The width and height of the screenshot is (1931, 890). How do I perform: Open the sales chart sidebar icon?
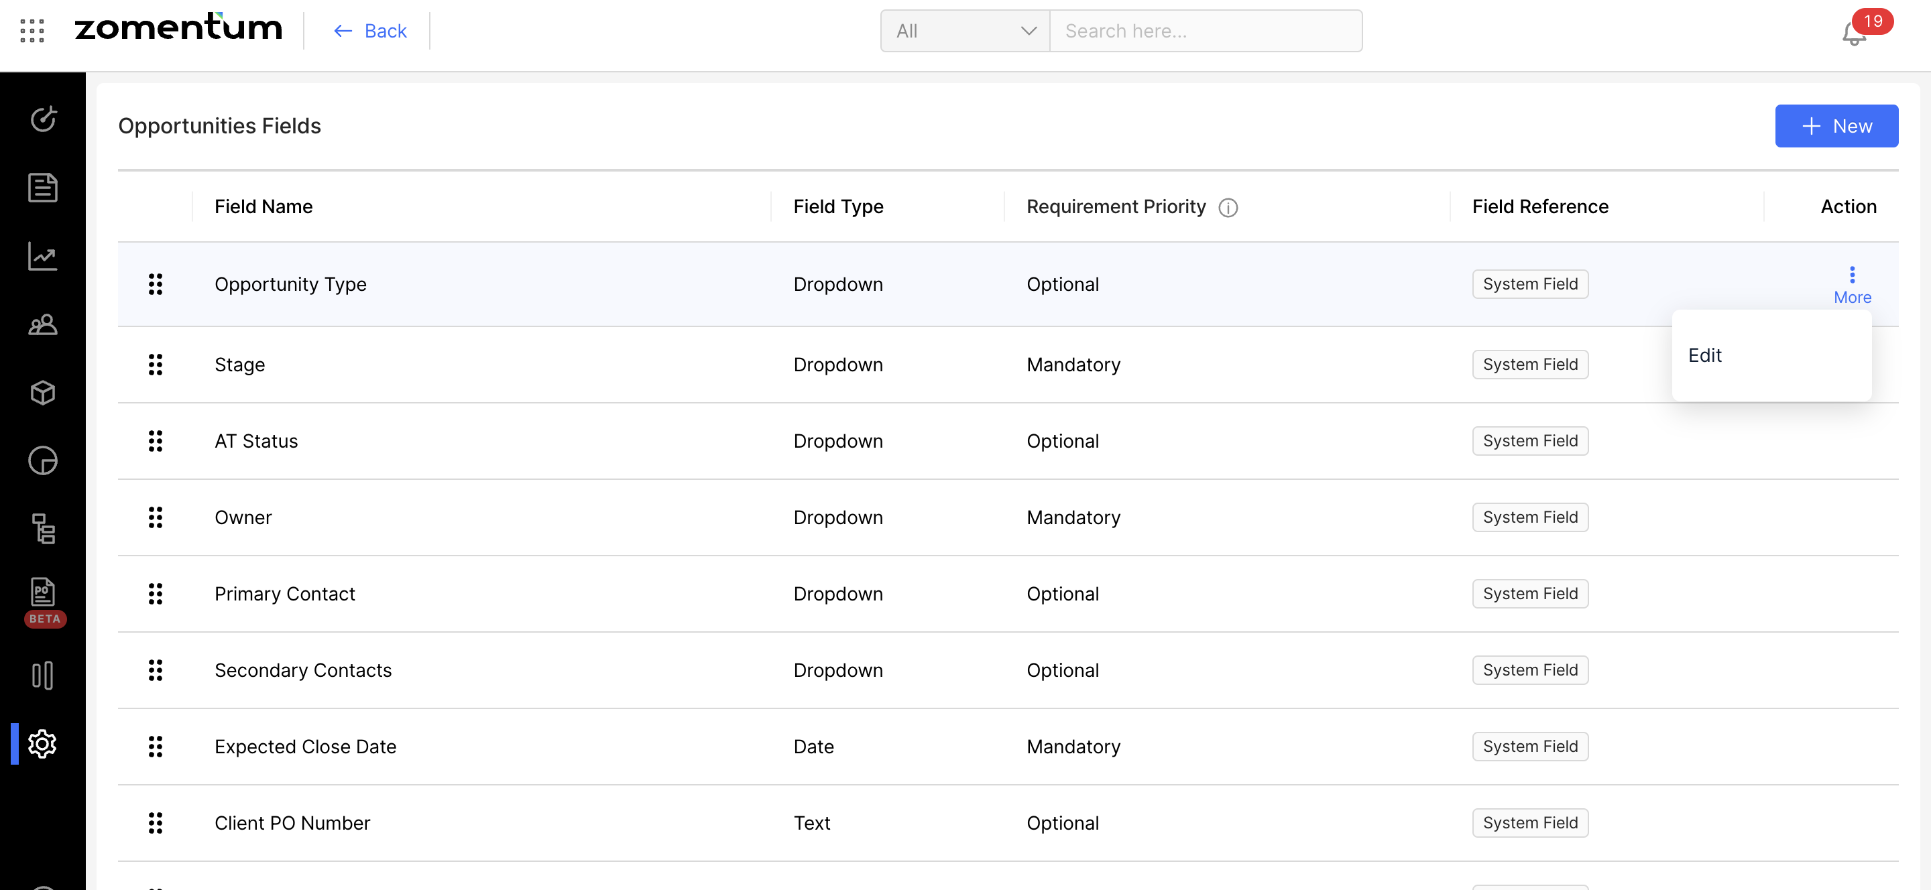(x=43, y=256)
